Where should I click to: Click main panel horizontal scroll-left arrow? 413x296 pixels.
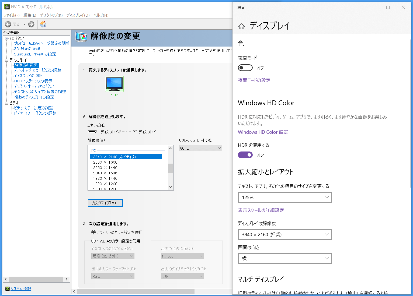pos(74,291)
